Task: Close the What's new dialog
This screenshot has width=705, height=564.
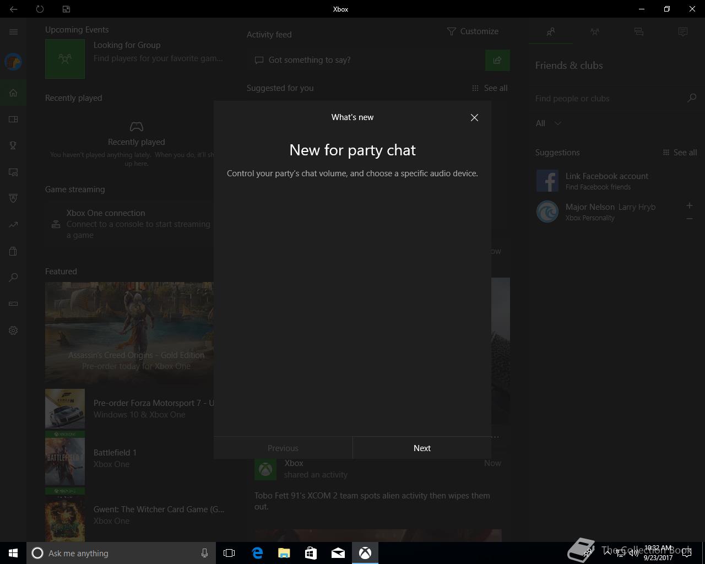Action: pyautogui.click(x=474, y=117)
